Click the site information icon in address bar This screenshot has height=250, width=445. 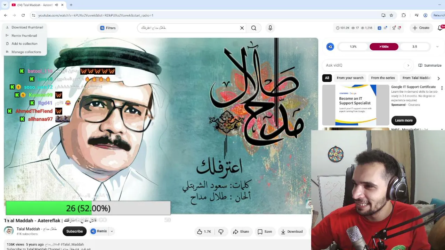(33, 15)
